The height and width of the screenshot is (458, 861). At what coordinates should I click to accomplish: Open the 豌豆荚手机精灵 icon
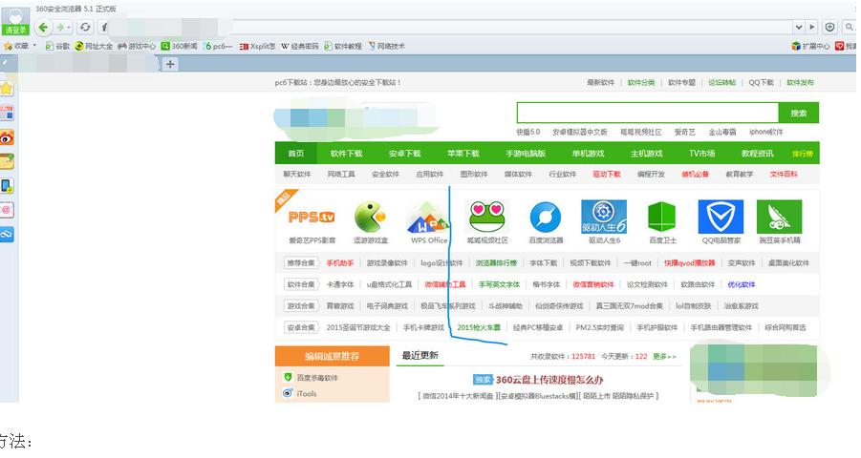pos(779,217)
